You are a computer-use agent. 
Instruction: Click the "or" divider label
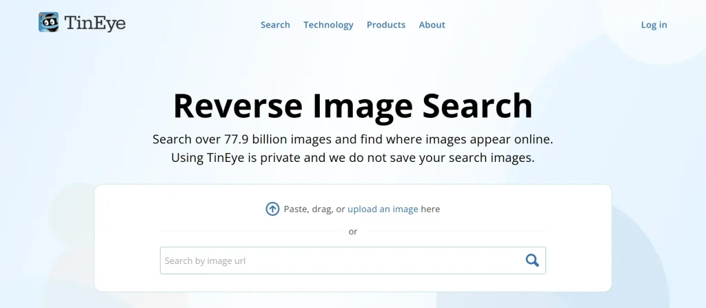click(352, 232)
